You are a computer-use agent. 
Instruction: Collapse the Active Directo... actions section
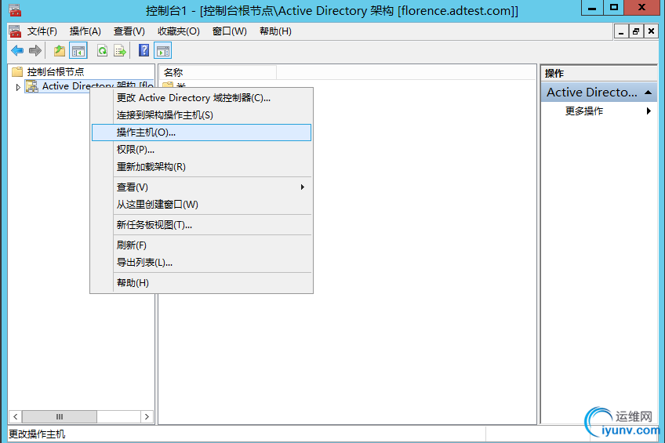point(648,93)
